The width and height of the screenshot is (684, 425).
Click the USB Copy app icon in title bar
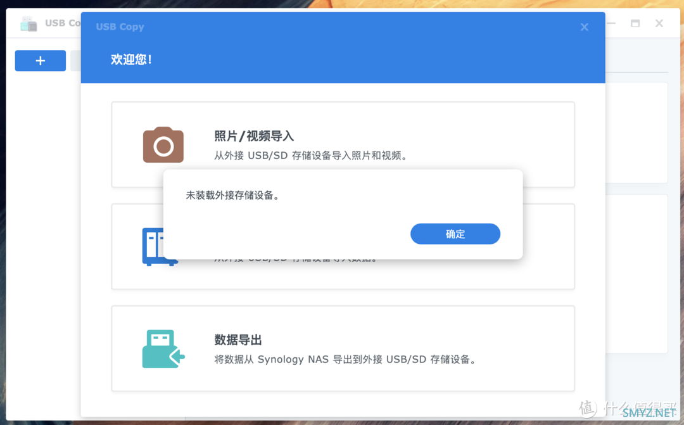pyautogui.click(x=28, y=23)
